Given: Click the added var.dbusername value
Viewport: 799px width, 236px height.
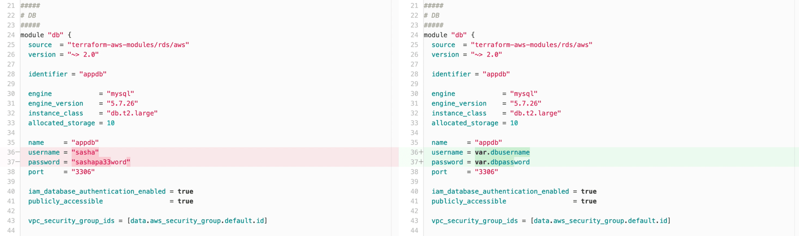Looking at the screenshot, I should tap(502, 152).
